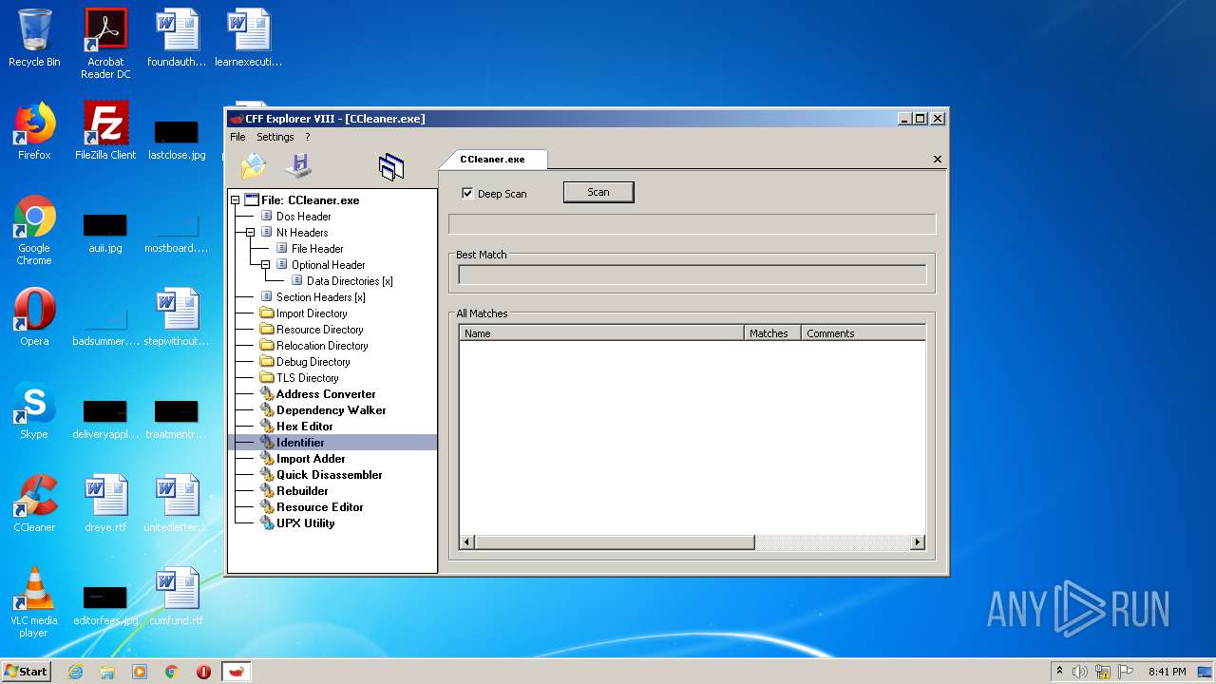
Task: Select Section Headers [x] item
Action: (320, 297)
